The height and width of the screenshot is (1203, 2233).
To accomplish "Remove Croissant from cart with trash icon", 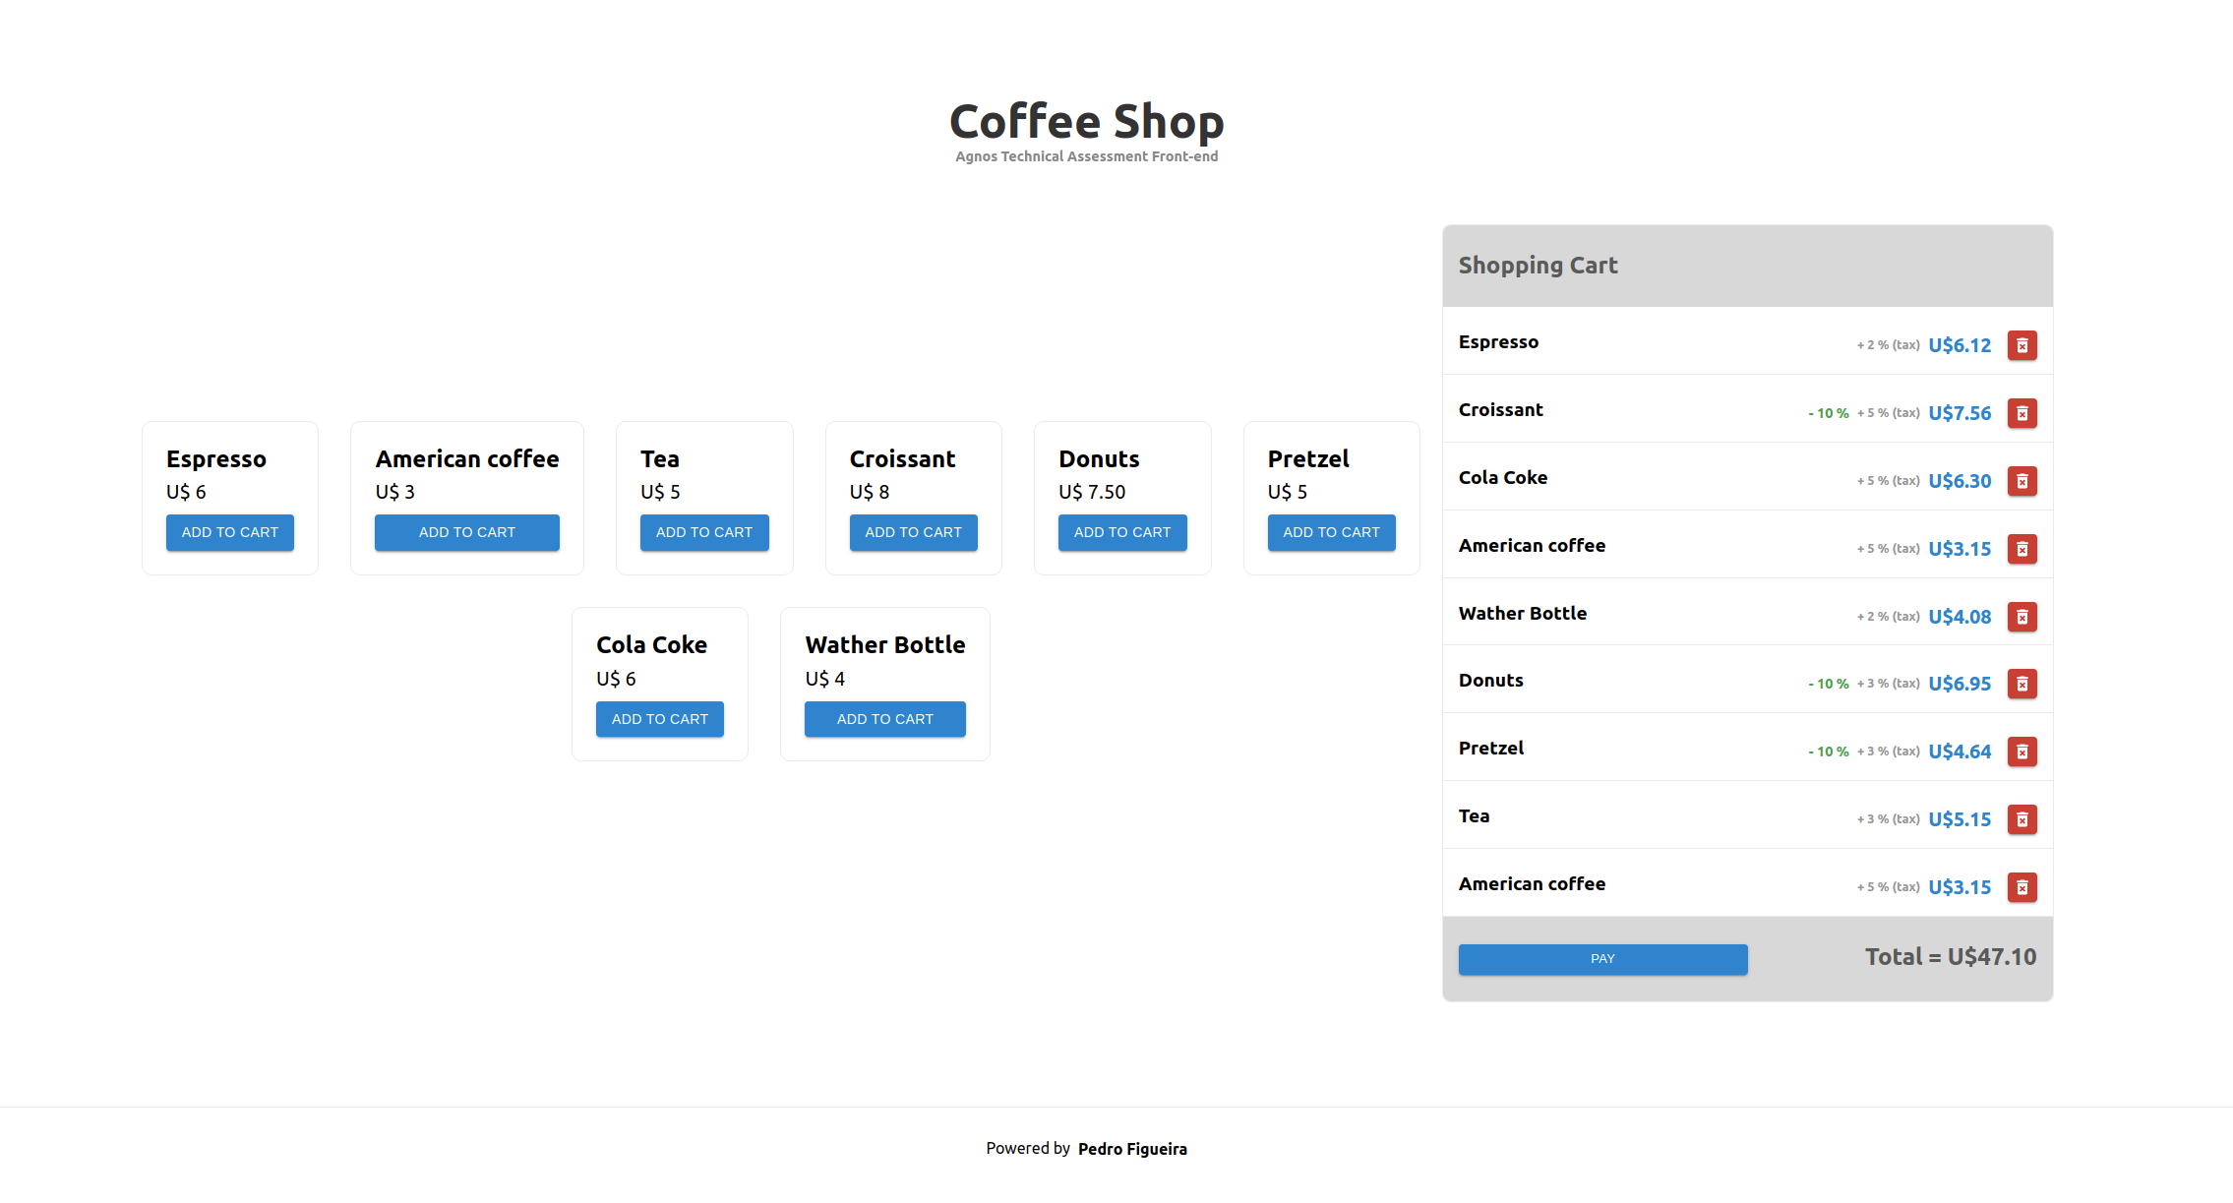I will click(x=2022, y=413).
